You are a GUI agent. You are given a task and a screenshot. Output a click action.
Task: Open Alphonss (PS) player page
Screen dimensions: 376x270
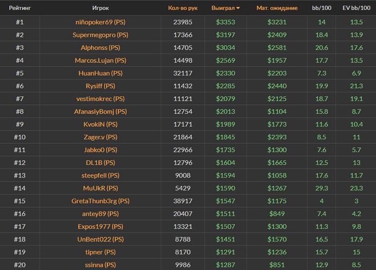100,48
